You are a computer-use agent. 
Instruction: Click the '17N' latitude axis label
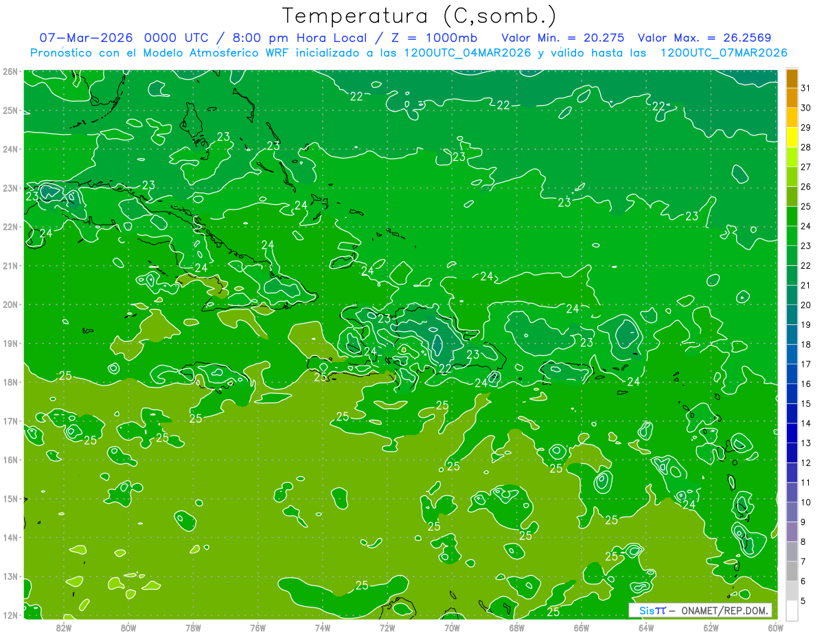coord(10,421)
